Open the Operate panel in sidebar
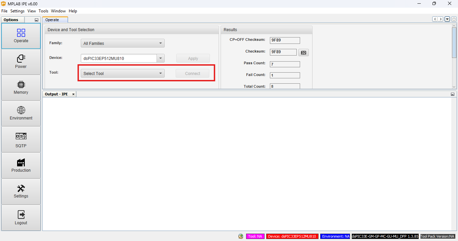 click(21, 36)
